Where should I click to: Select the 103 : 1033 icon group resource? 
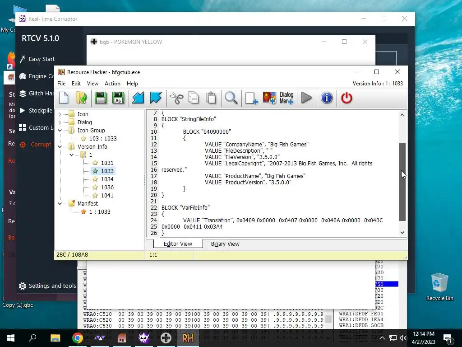pyautogui.click(x=103, y=138)
